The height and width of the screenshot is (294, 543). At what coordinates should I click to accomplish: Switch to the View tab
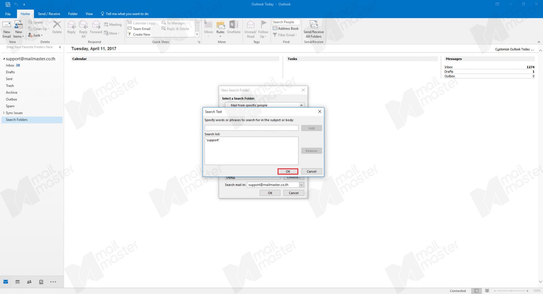tap(89, 14)
